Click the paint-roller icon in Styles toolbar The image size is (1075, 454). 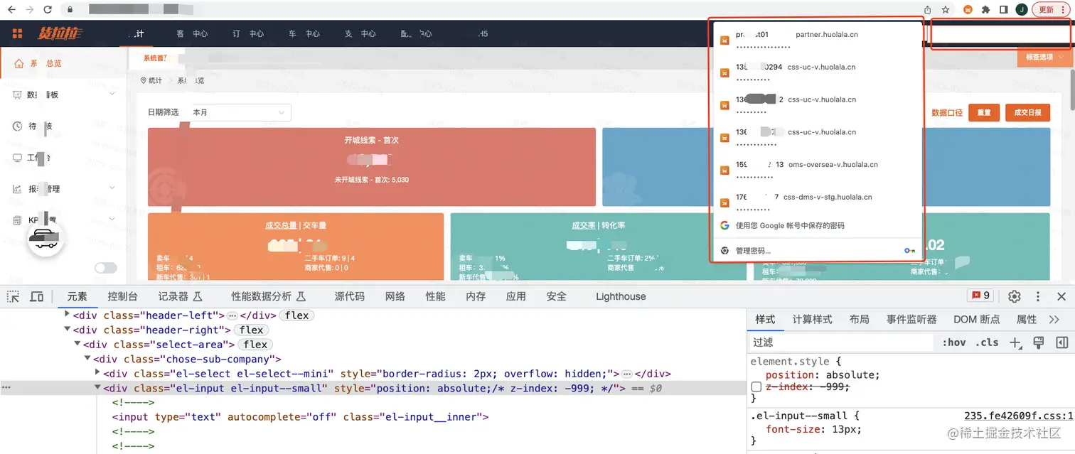(x=1039, y=342)
